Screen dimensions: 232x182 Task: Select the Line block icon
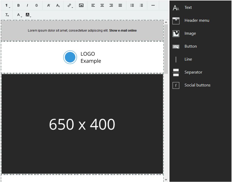click(x=176, y=60)
